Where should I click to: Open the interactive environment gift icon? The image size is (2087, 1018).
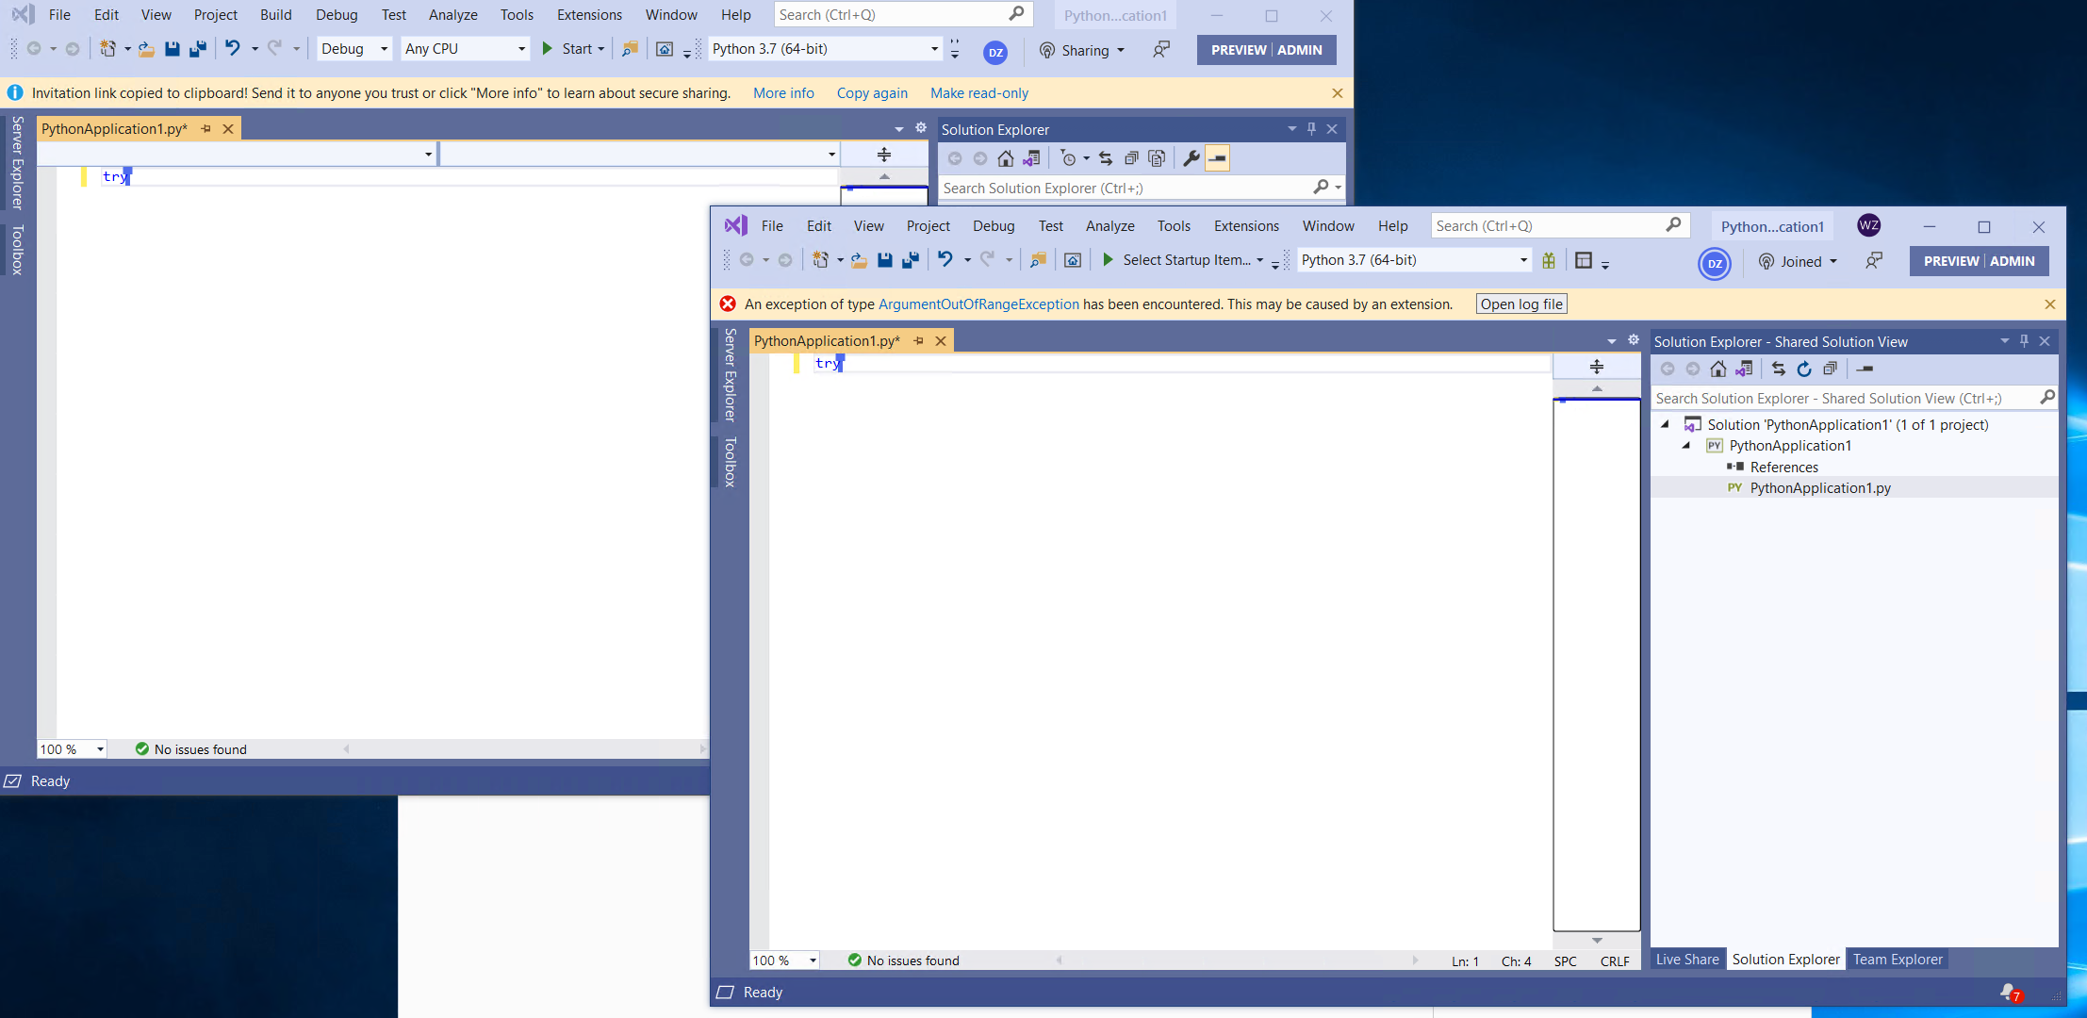tap(1549, 260)
